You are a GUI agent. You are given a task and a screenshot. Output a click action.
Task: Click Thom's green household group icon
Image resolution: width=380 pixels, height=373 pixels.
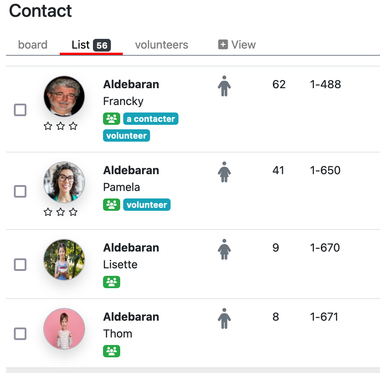[x=112, y=351]
